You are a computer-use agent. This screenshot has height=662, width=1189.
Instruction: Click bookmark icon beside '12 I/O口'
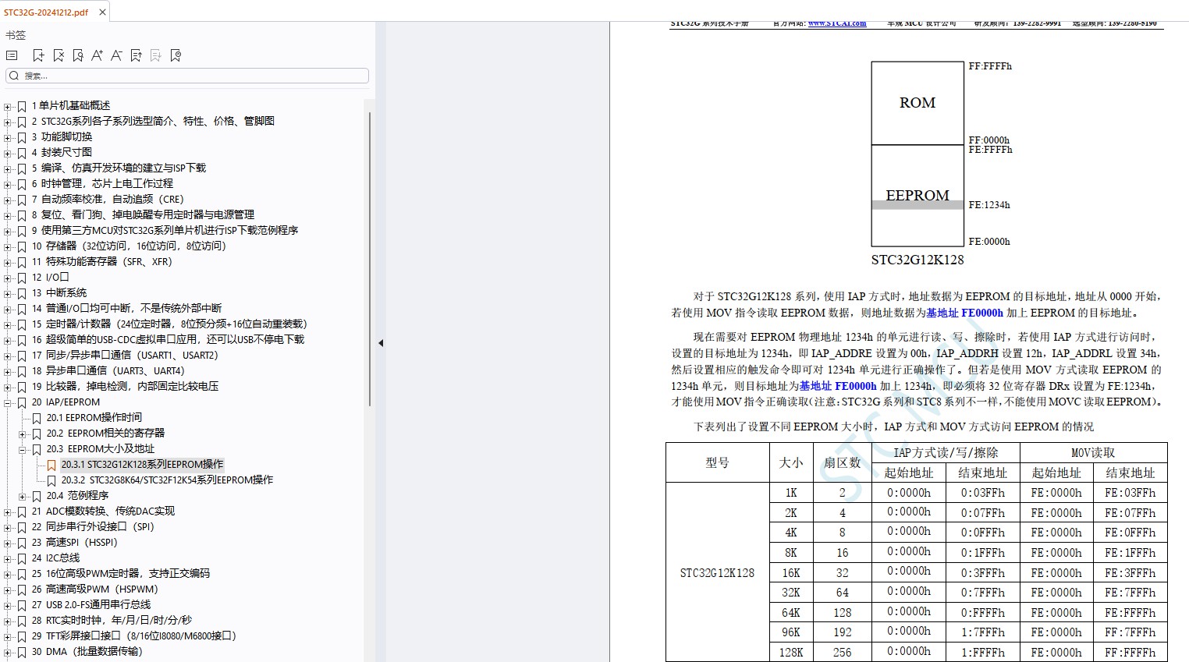(x=22, y=278)
